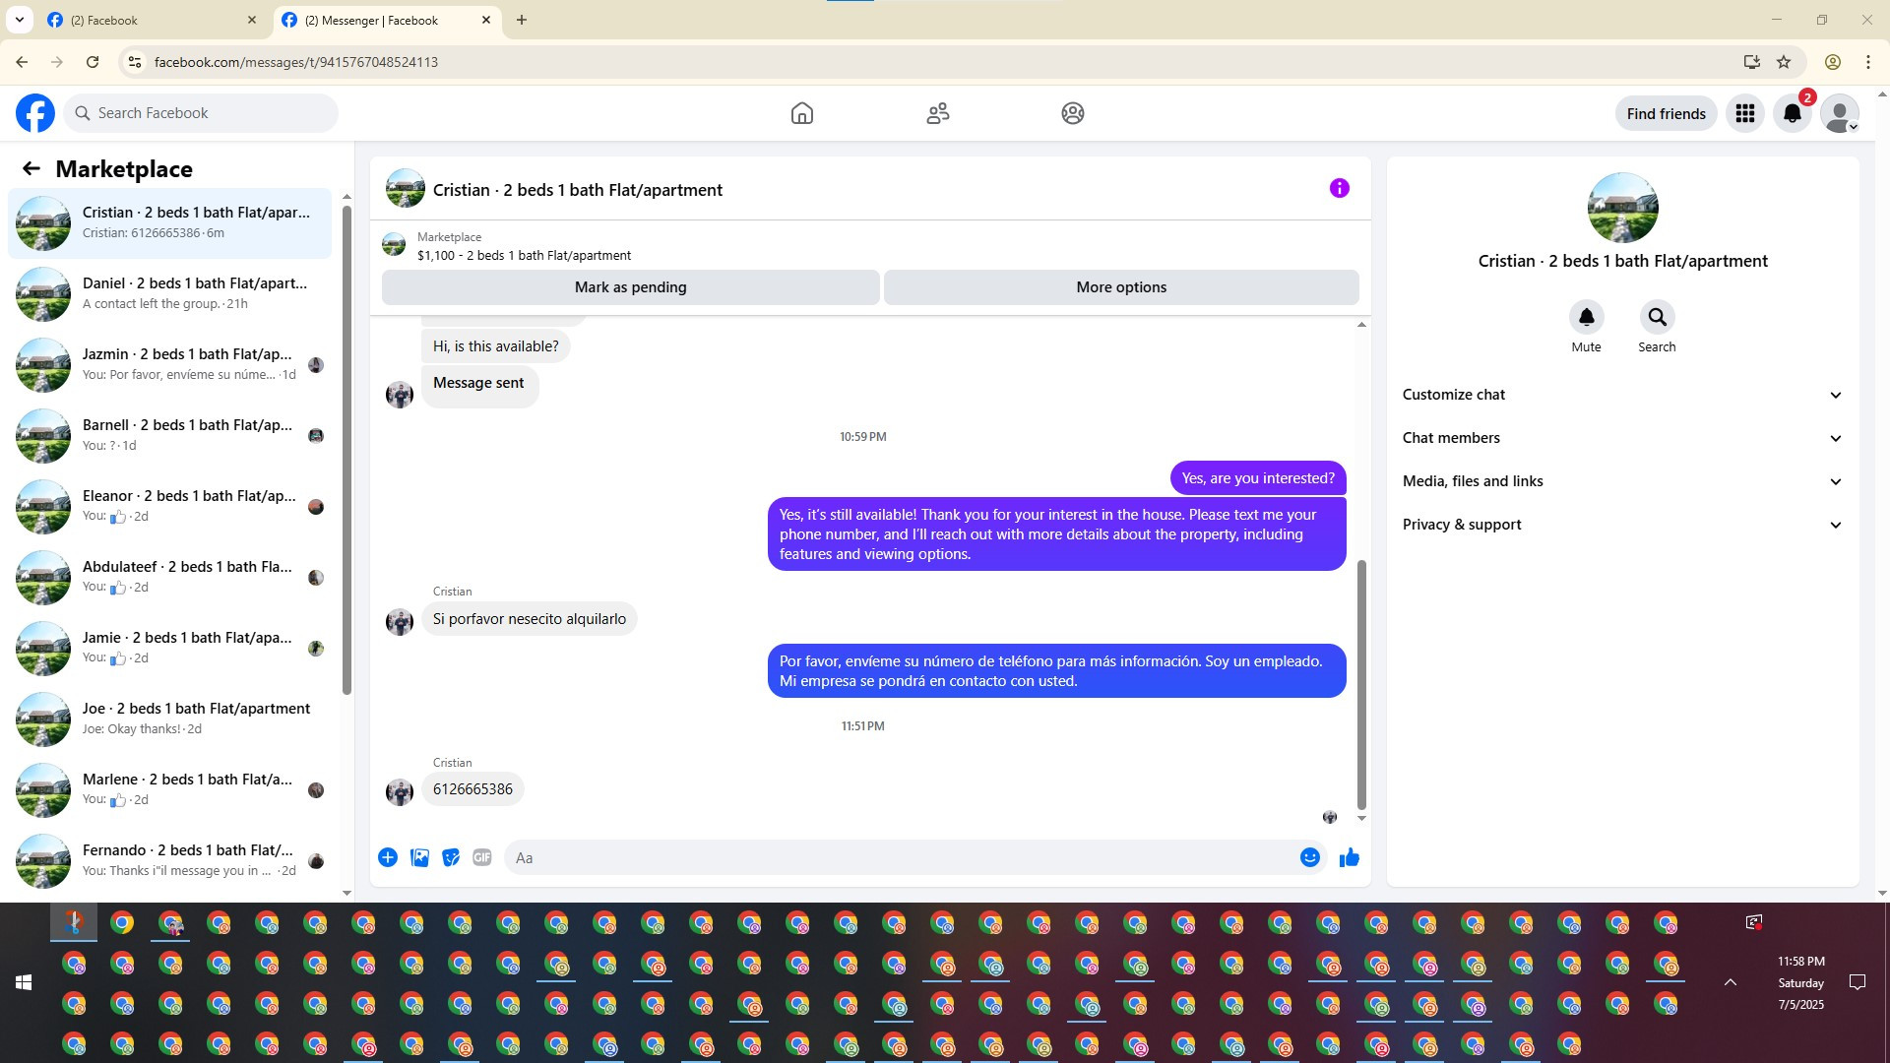Open the emoji picker in message box
Viewport: 1890px width, 1063px height.
pyautogui.click(x=1309, y=857)
